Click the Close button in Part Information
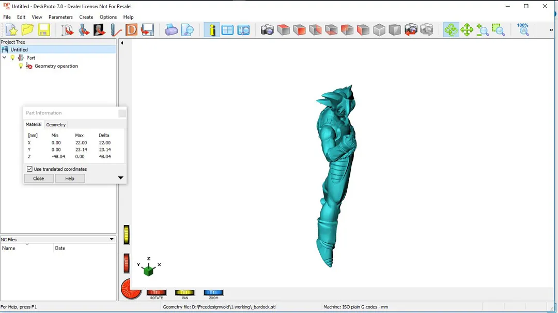 pos(39,178)
